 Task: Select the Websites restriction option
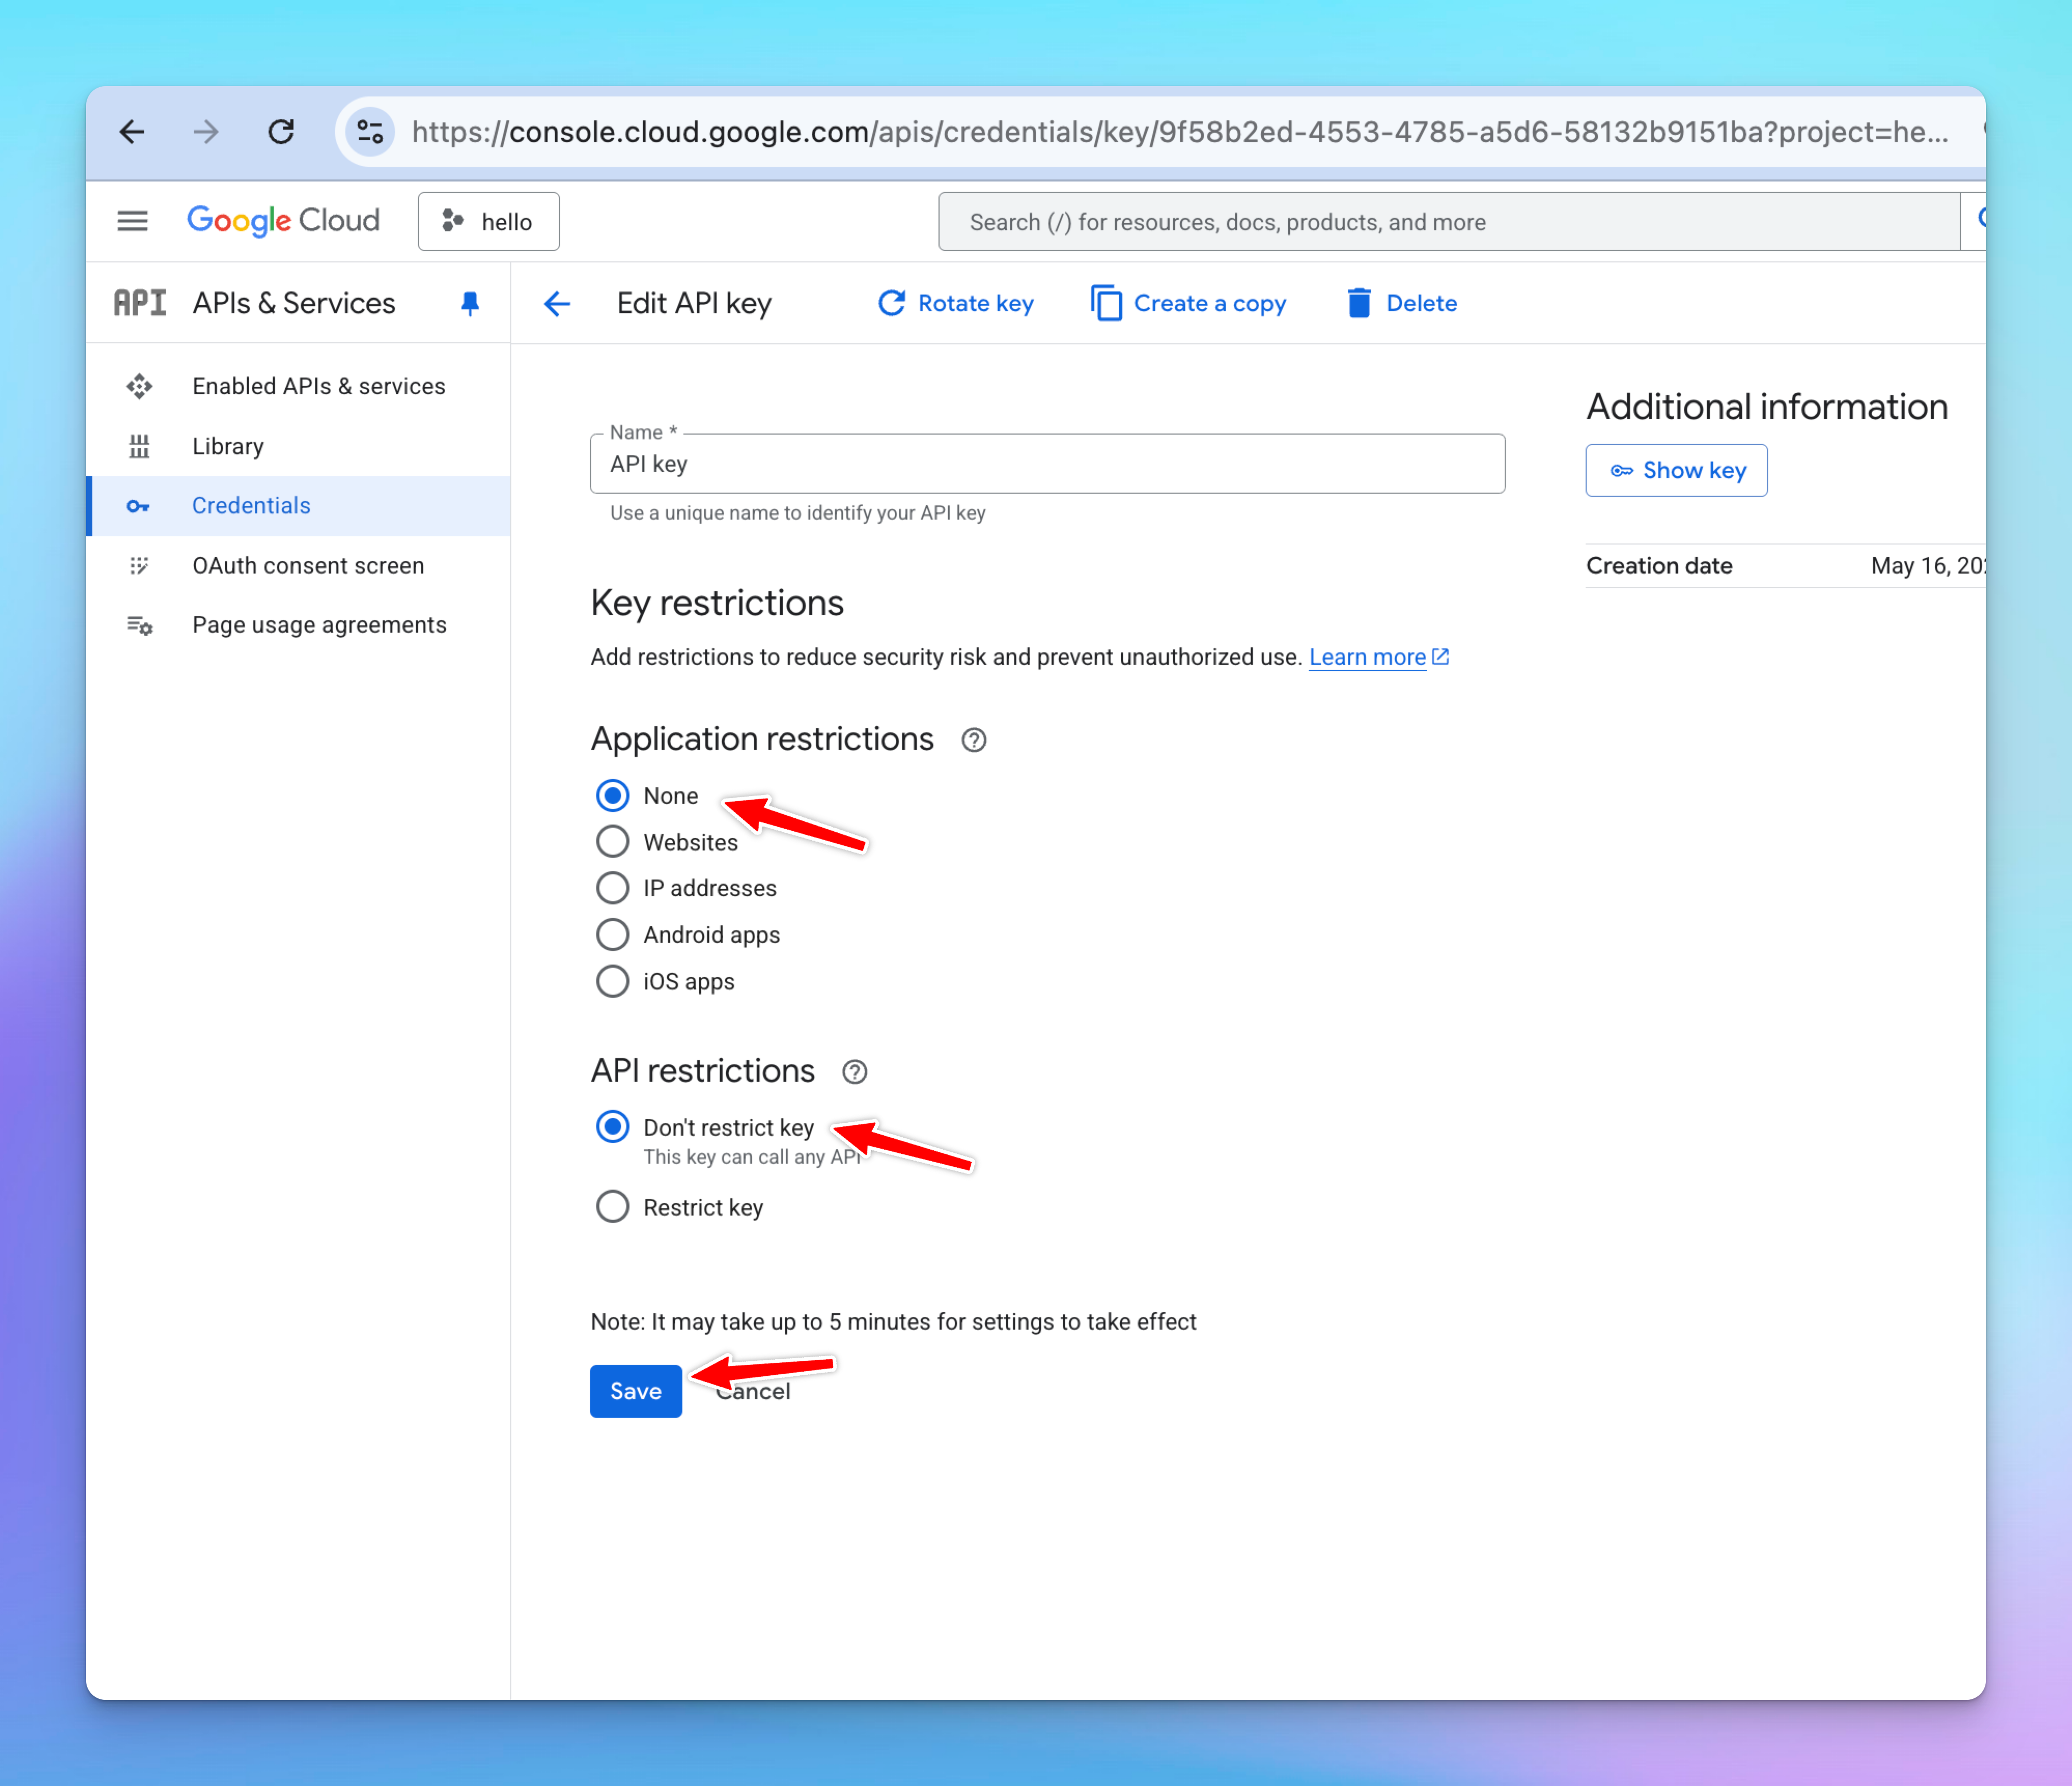613,842
